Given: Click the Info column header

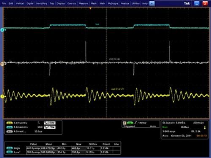Looking at the screenshot, I should [116, 144].
